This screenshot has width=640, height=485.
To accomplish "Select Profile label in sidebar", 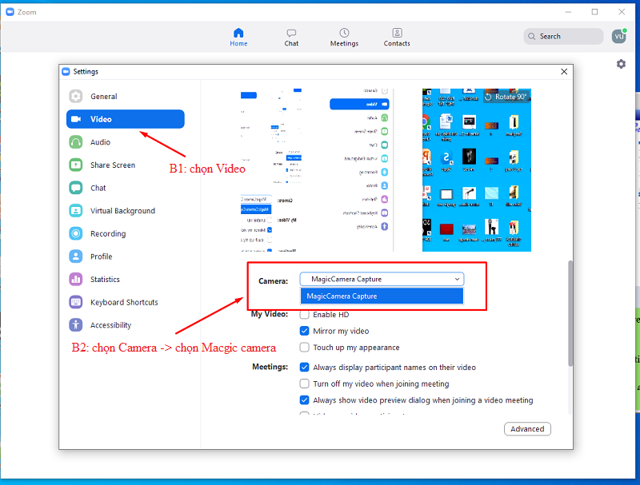I will point(102,256).
